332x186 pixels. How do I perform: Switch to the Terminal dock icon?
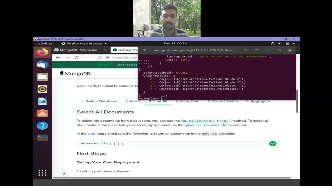42,138
